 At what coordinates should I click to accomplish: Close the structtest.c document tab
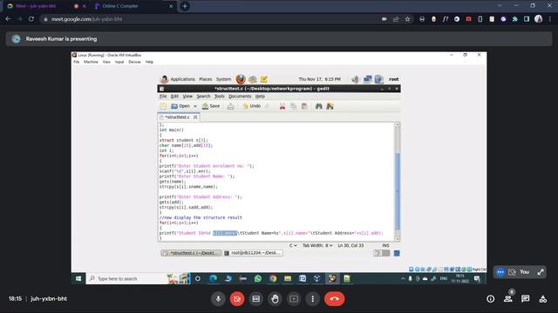pos(195,117)
